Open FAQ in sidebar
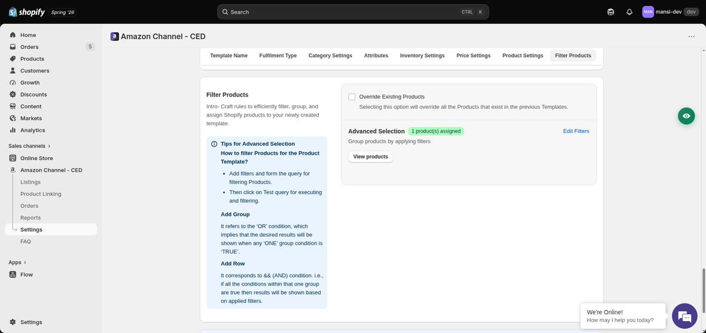Screen dimensions: 706x333 25,241
